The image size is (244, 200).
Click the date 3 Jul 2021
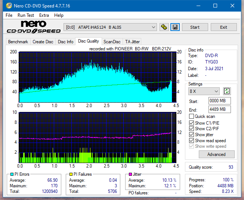coord(214,69)
